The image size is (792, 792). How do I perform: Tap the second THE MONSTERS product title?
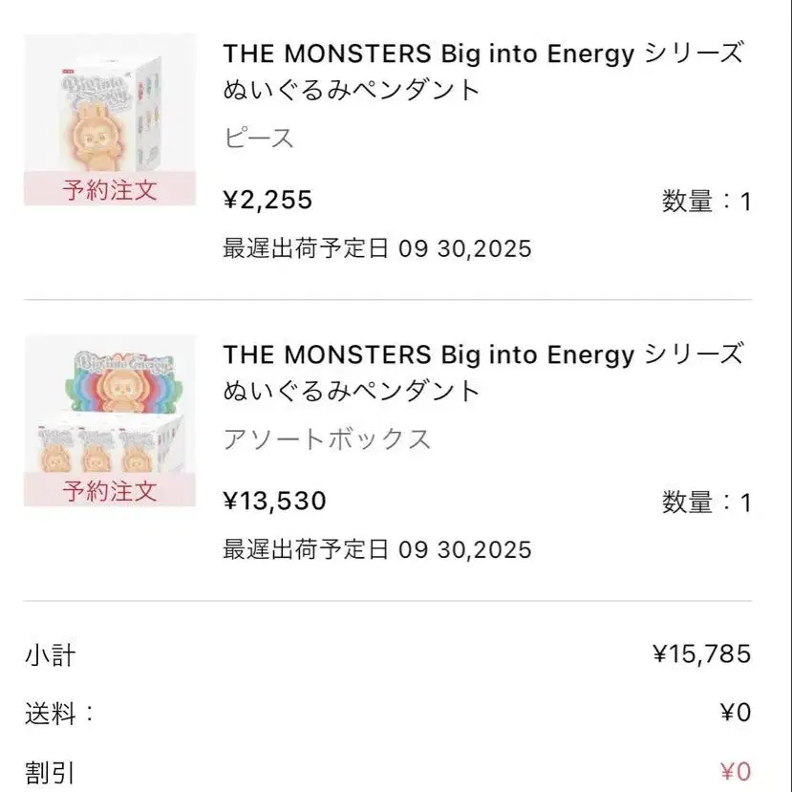pyautogui.click(x=482, y=373)
